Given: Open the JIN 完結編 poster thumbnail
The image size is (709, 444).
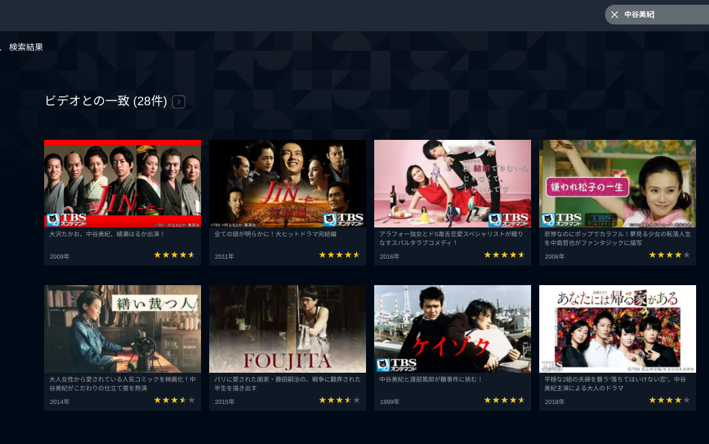Looking at the screenshot, I should (287, 183).
